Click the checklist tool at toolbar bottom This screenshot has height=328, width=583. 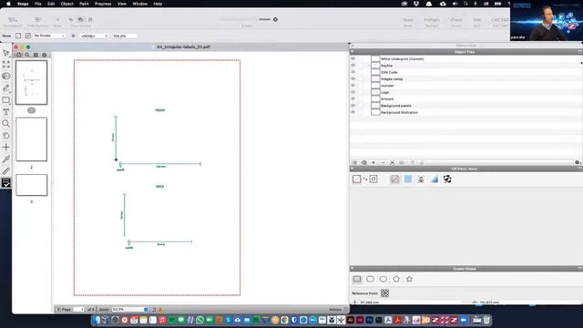pyautogui.click(x=6, y=183)
